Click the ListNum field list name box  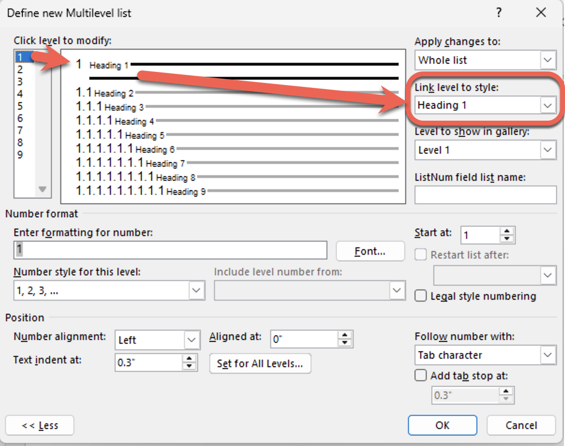[485, 195]
